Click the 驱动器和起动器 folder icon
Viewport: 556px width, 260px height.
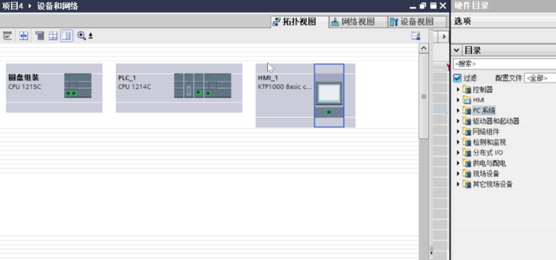click(466, 122)
